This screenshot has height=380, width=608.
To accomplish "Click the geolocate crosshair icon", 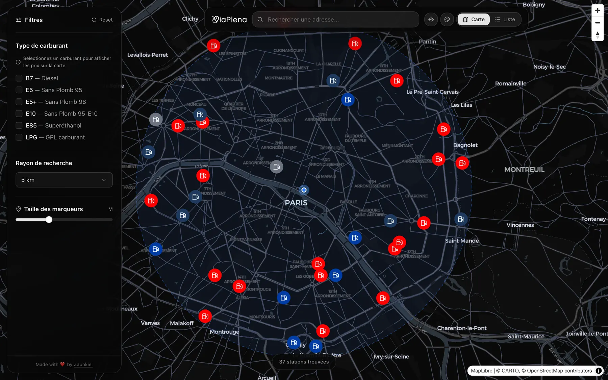I will tap(431, 20).
